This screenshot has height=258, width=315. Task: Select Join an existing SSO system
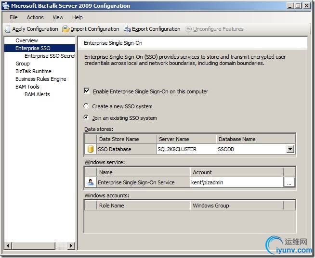(86, 117)
